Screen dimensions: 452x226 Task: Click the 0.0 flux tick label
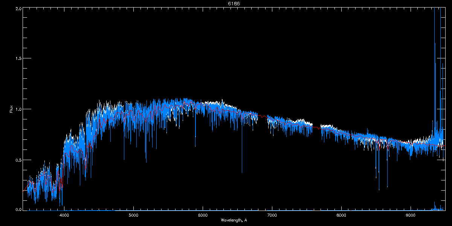[18, 209]
